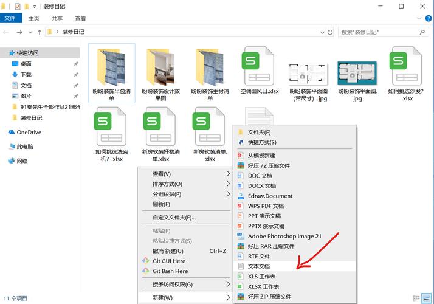Screen dimensions: 434x304
Task: Choose 文件夹(F) in the new submenu
Action: [x=295, y=133]
